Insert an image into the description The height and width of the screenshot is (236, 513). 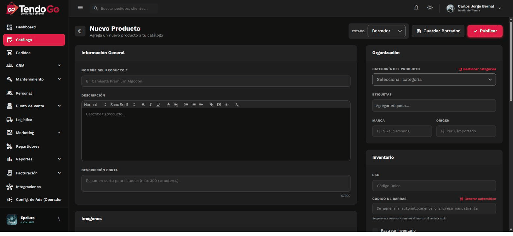coord(219,105)
